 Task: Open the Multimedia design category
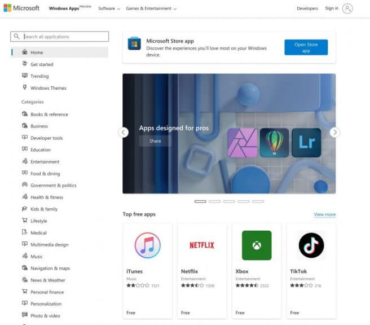coord(50,245)
